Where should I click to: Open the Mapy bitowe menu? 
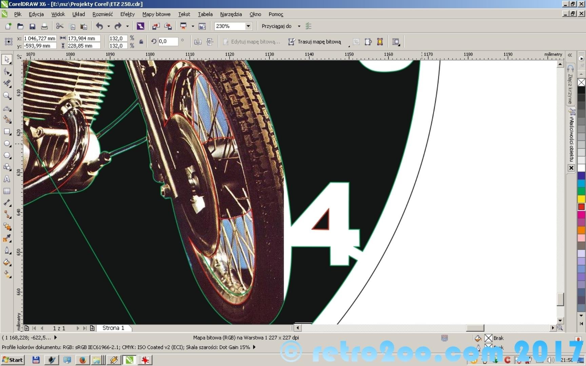156,14
